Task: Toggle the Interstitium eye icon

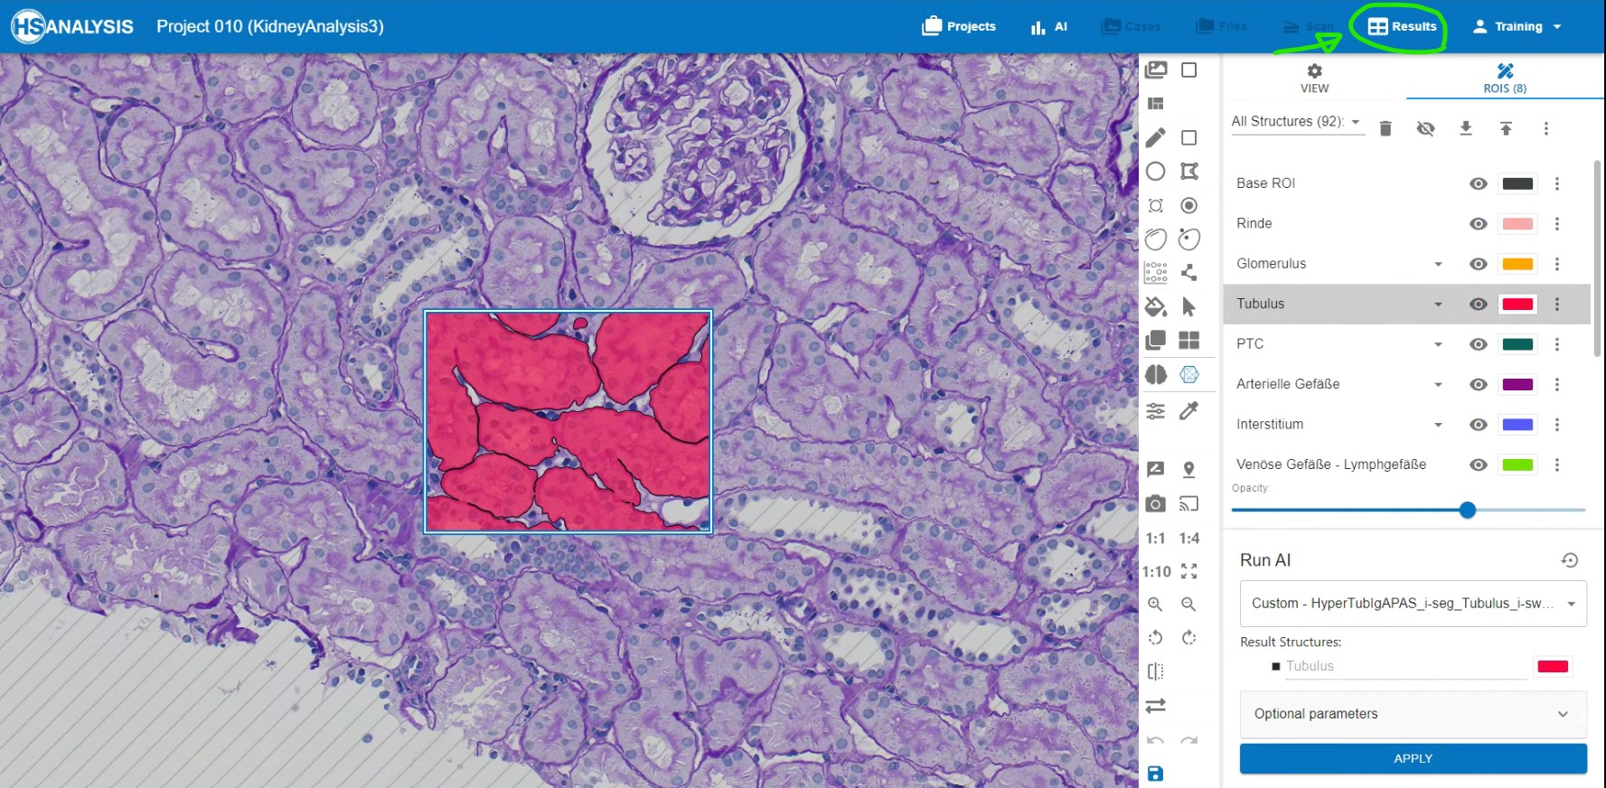Action: [1479, 425]
